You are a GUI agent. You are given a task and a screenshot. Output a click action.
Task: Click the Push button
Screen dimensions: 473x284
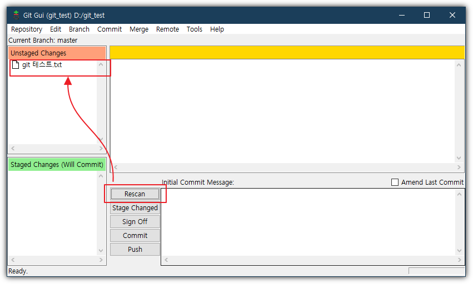135,250
